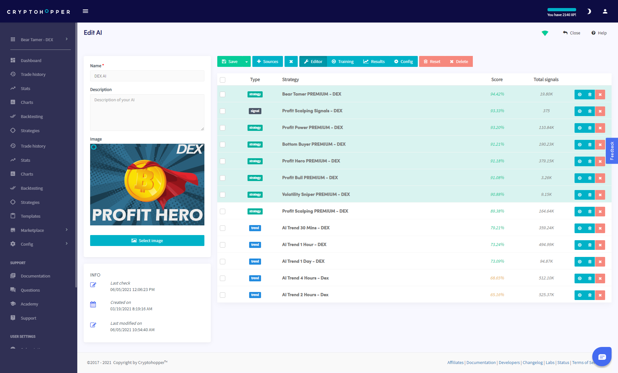Remove AI Trend 2 Hours row with the X button
Image resolution: width=618 pixels, height=373 pixels.
[x=600, y=295]
